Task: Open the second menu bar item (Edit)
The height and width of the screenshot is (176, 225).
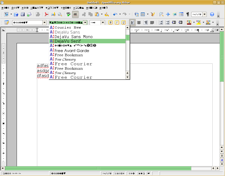Action: [15, 8]
